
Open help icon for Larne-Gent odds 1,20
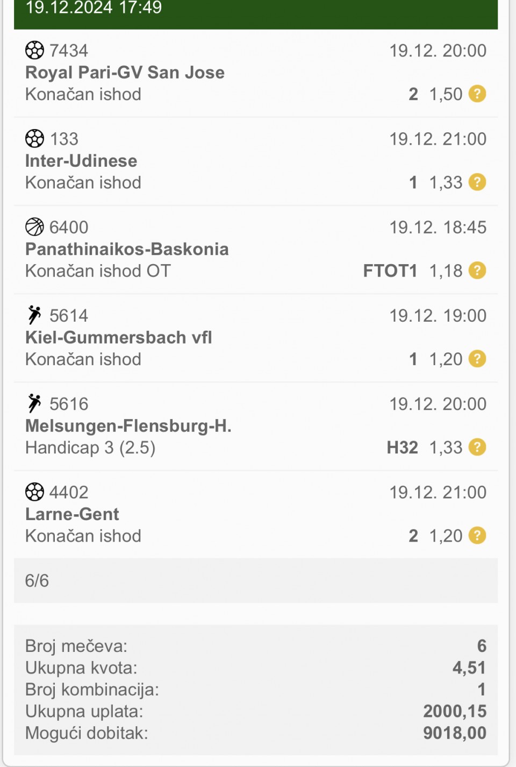pyautogui.click(x=477, y=535)
